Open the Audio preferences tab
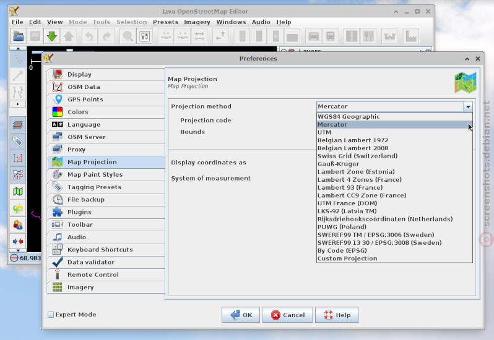Image resolution: width=494 pixels, height=340 pixels. point(106,237)
